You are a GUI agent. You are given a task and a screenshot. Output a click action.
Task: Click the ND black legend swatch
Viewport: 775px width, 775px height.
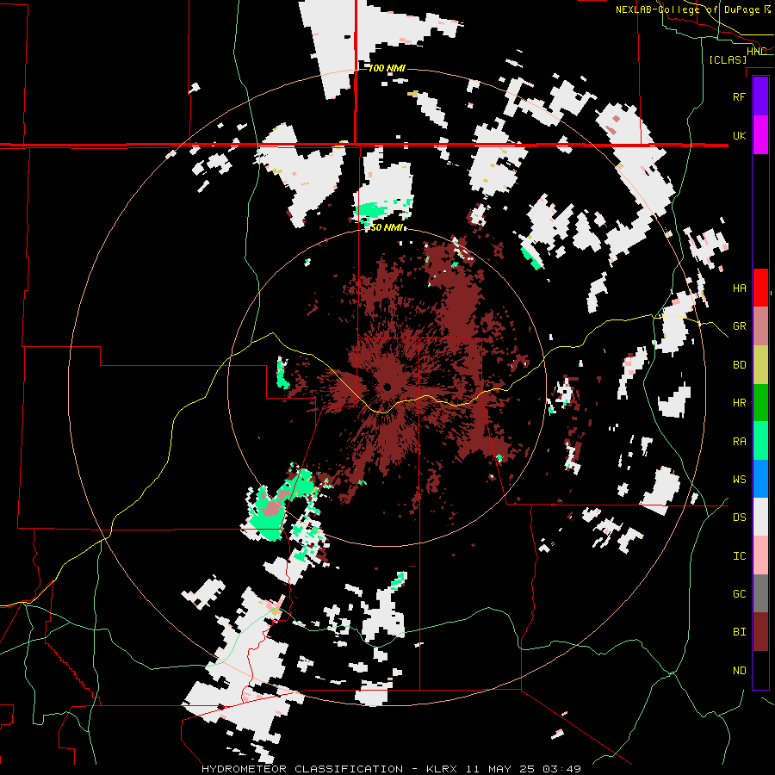tap(760, 670)
